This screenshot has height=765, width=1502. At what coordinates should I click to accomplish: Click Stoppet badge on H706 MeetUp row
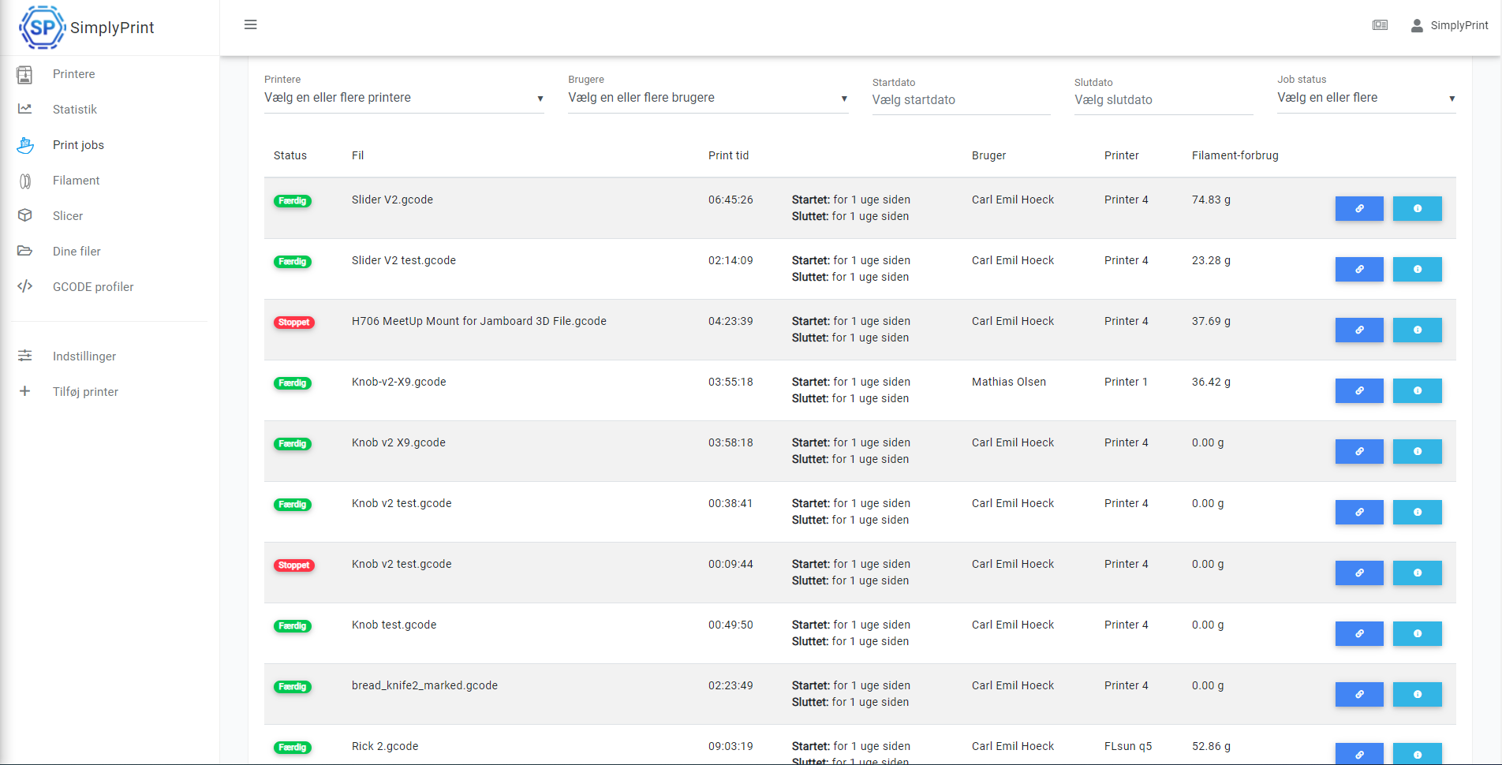[293, 323]
